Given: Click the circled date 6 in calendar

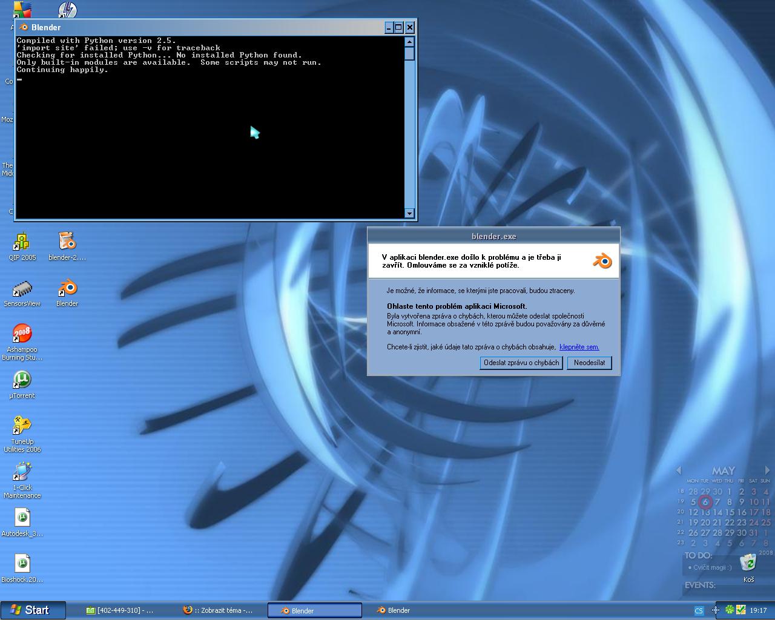Looking at the screenshot, I should click(705, 502).
